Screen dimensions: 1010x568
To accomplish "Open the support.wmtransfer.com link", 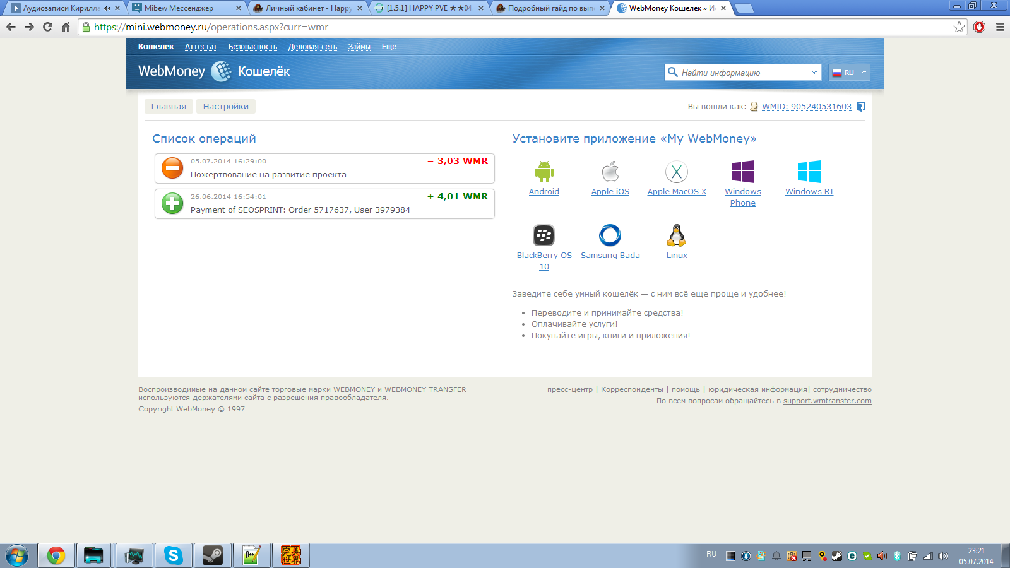I will [828, 401].
